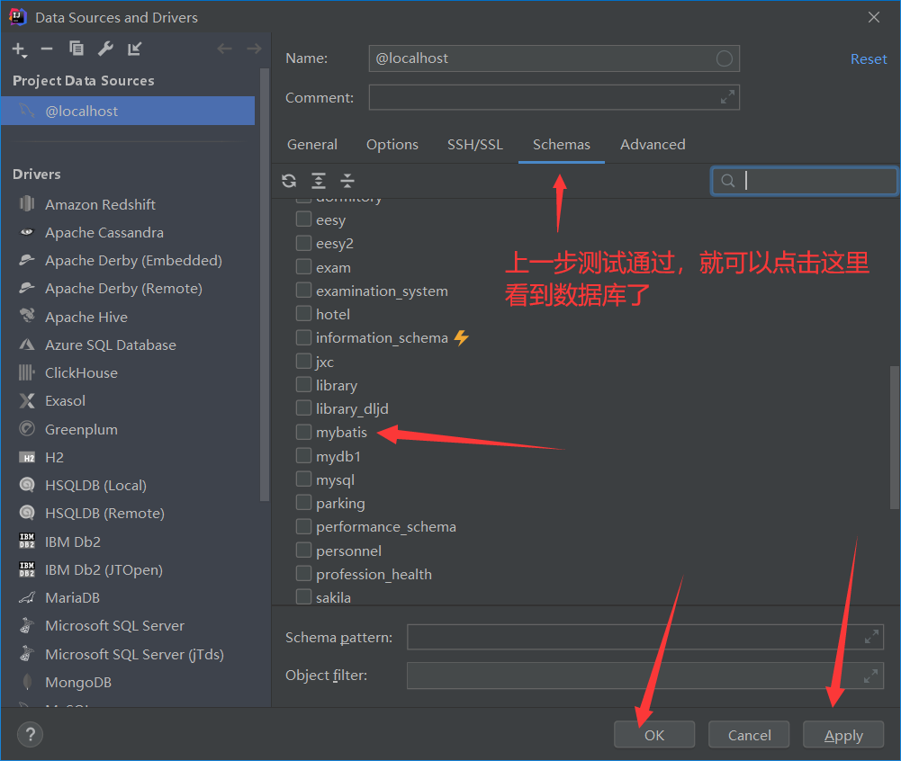Go back with left arrow icon

tap(225, 49)
